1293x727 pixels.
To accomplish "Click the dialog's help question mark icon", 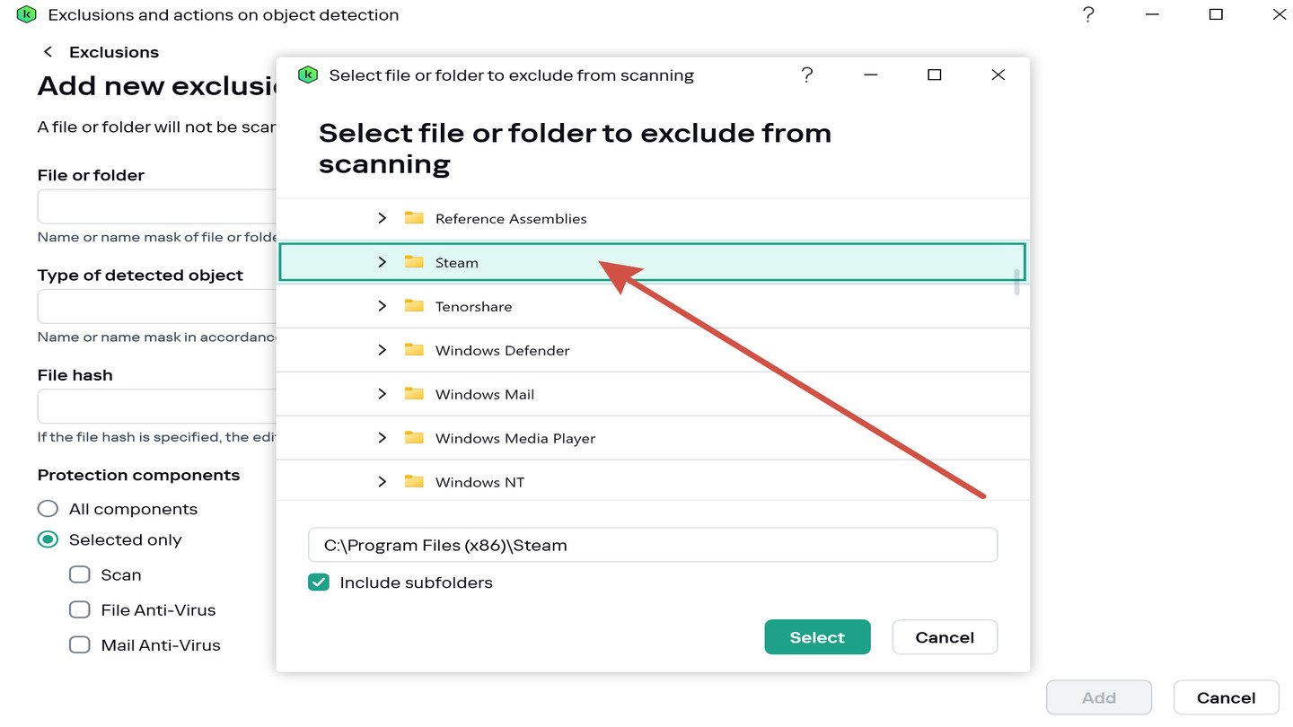I will click(806, 75).
